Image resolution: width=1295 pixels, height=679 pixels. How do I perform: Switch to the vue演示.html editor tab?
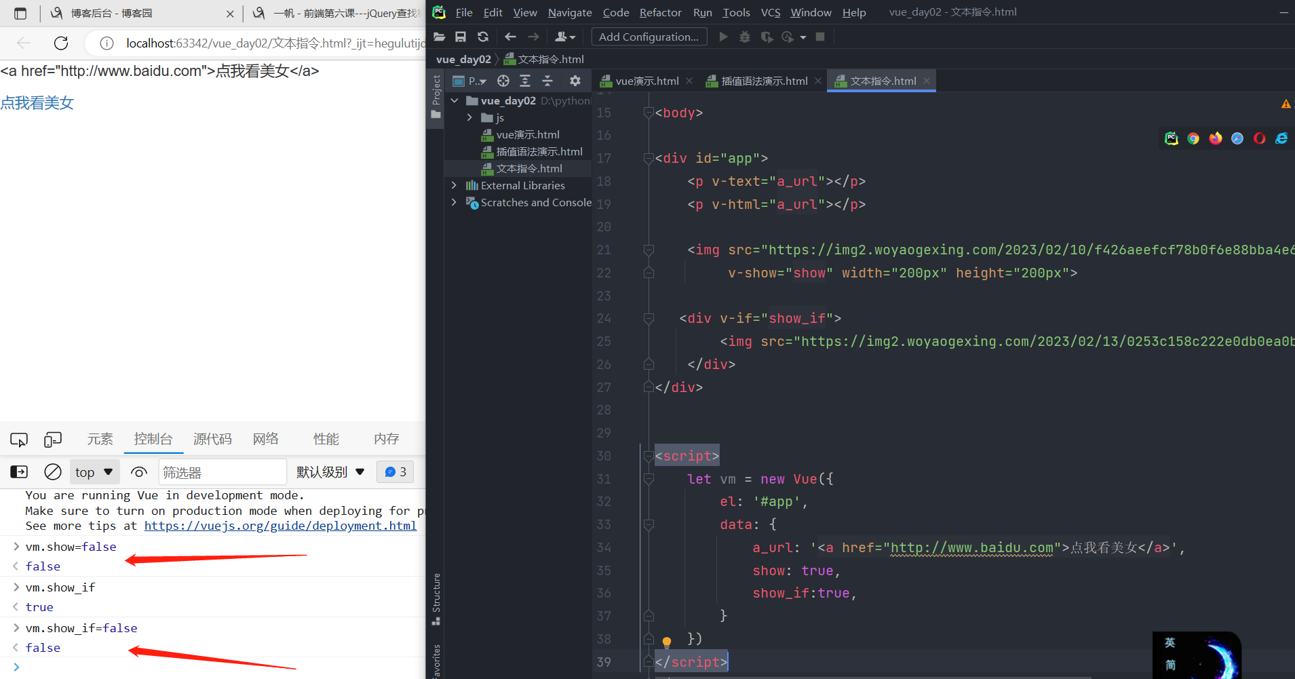pyautogui.click(x=646, y=81)
